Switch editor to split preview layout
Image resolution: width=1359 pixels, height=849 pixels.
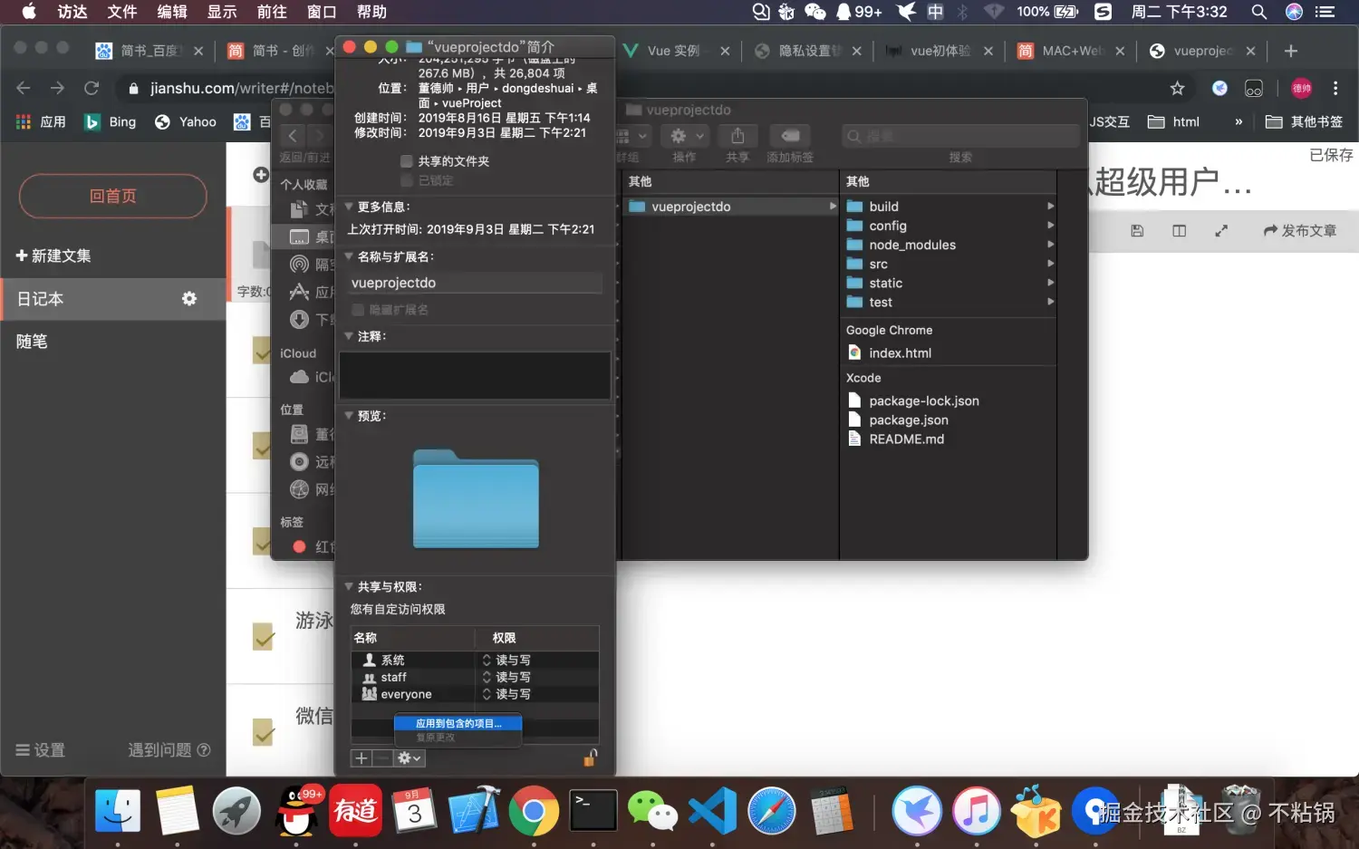point(1179,231)
